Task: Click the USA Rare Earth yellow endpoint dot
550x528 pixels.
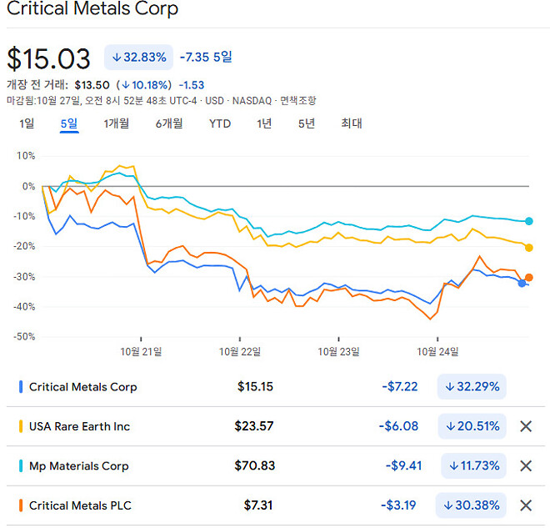Action: 529,247
